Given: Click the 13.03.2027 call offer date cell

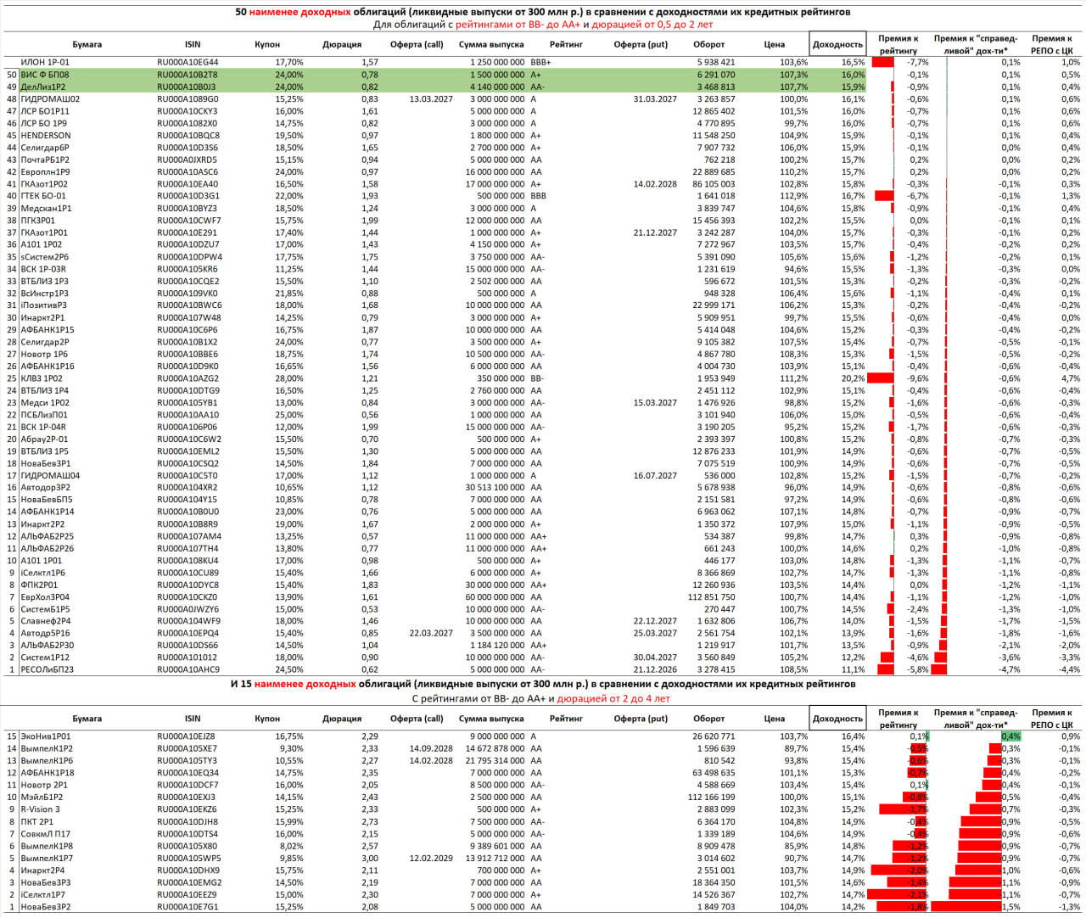Looking at the screenshot, I should point(431,99).
